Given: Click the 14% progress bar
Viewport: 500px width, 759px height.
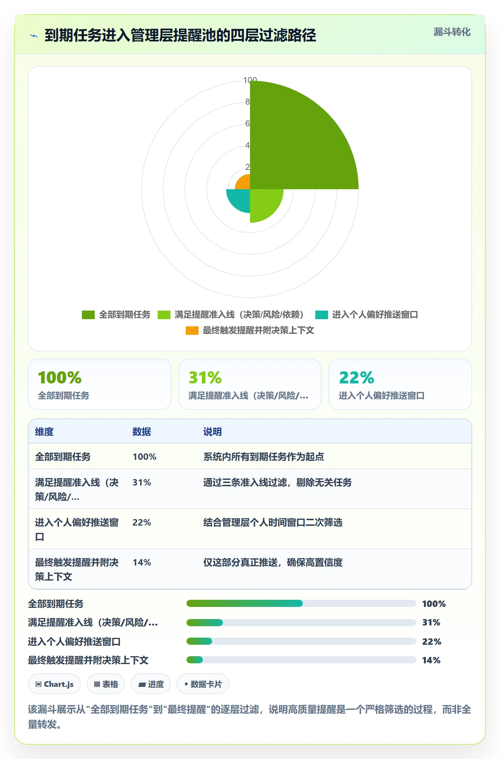Looking at the screenshot, I should (301, 660).
